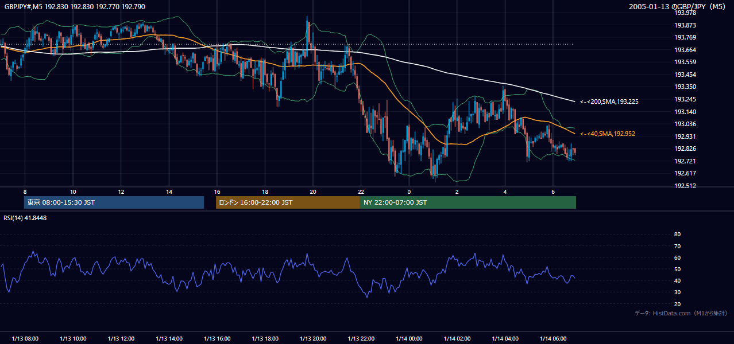Select the London 16:00-22:00 JST session bar
The width and height of the screenshot is (734, 344).
point(288,202)
